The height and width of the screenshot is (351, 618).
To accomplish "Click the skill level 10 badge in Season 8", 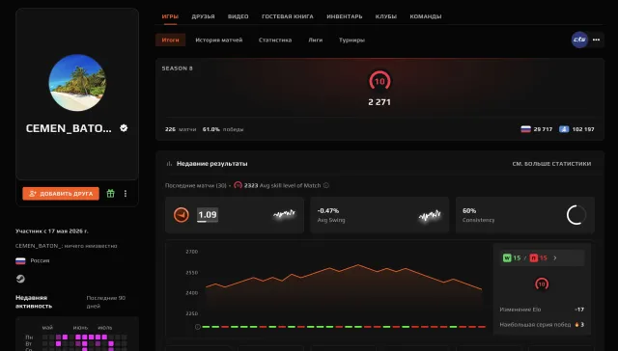I will [x=379, y=81].
